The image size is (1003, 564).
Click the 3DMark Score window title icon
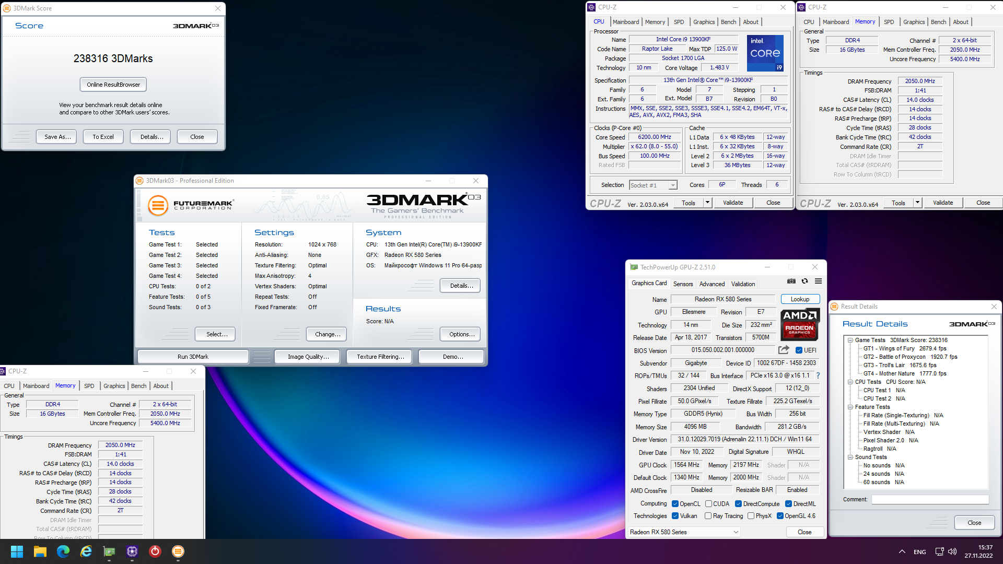(x=7, y=8)
